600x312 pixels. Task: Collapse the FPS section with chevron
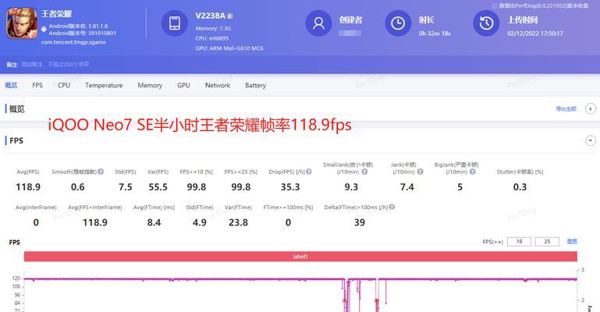pos(591,140)
